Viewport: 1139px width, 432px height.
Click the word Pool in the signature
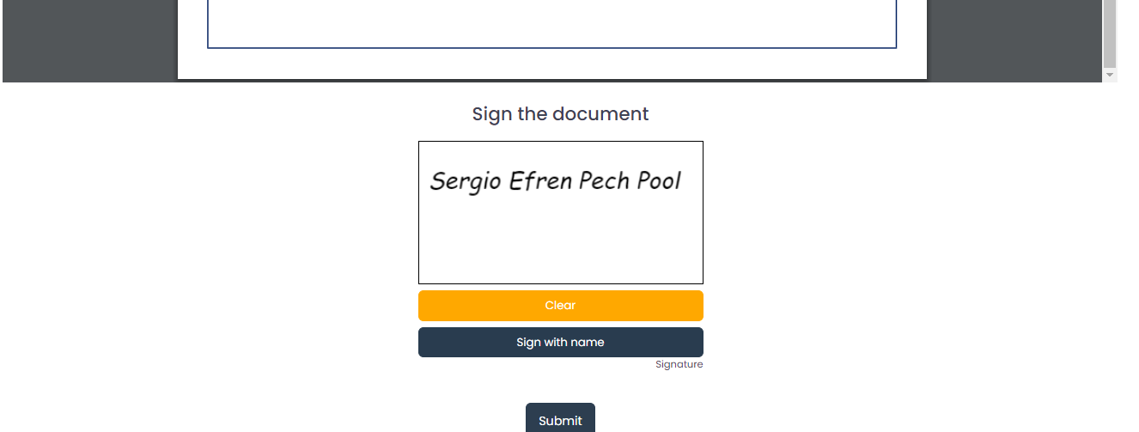659,181
